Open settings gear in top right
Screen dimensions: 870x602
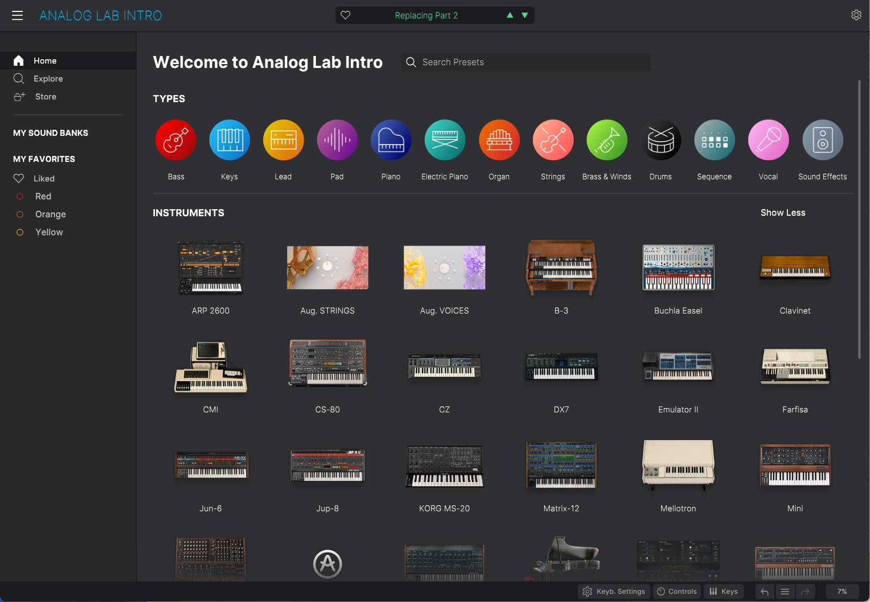pyautogui.click(x=856, y=15)
